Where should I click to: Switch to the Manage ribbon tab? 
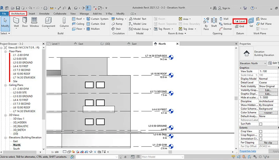tap(84, 14)
